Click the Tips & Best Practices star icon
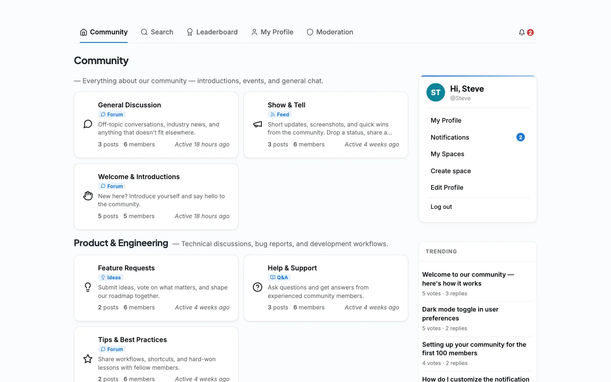The image size is (611, 382). [x=88, y=359]
